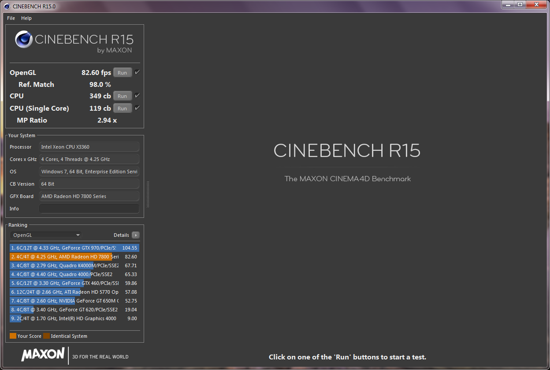Select the GeForce GTX 460 ranking row

pos(74,283)
